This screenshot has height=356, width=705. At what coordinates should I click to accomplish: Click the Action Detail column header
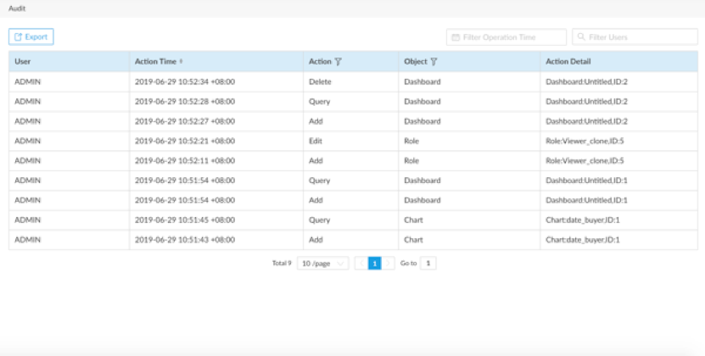[568, 62]
